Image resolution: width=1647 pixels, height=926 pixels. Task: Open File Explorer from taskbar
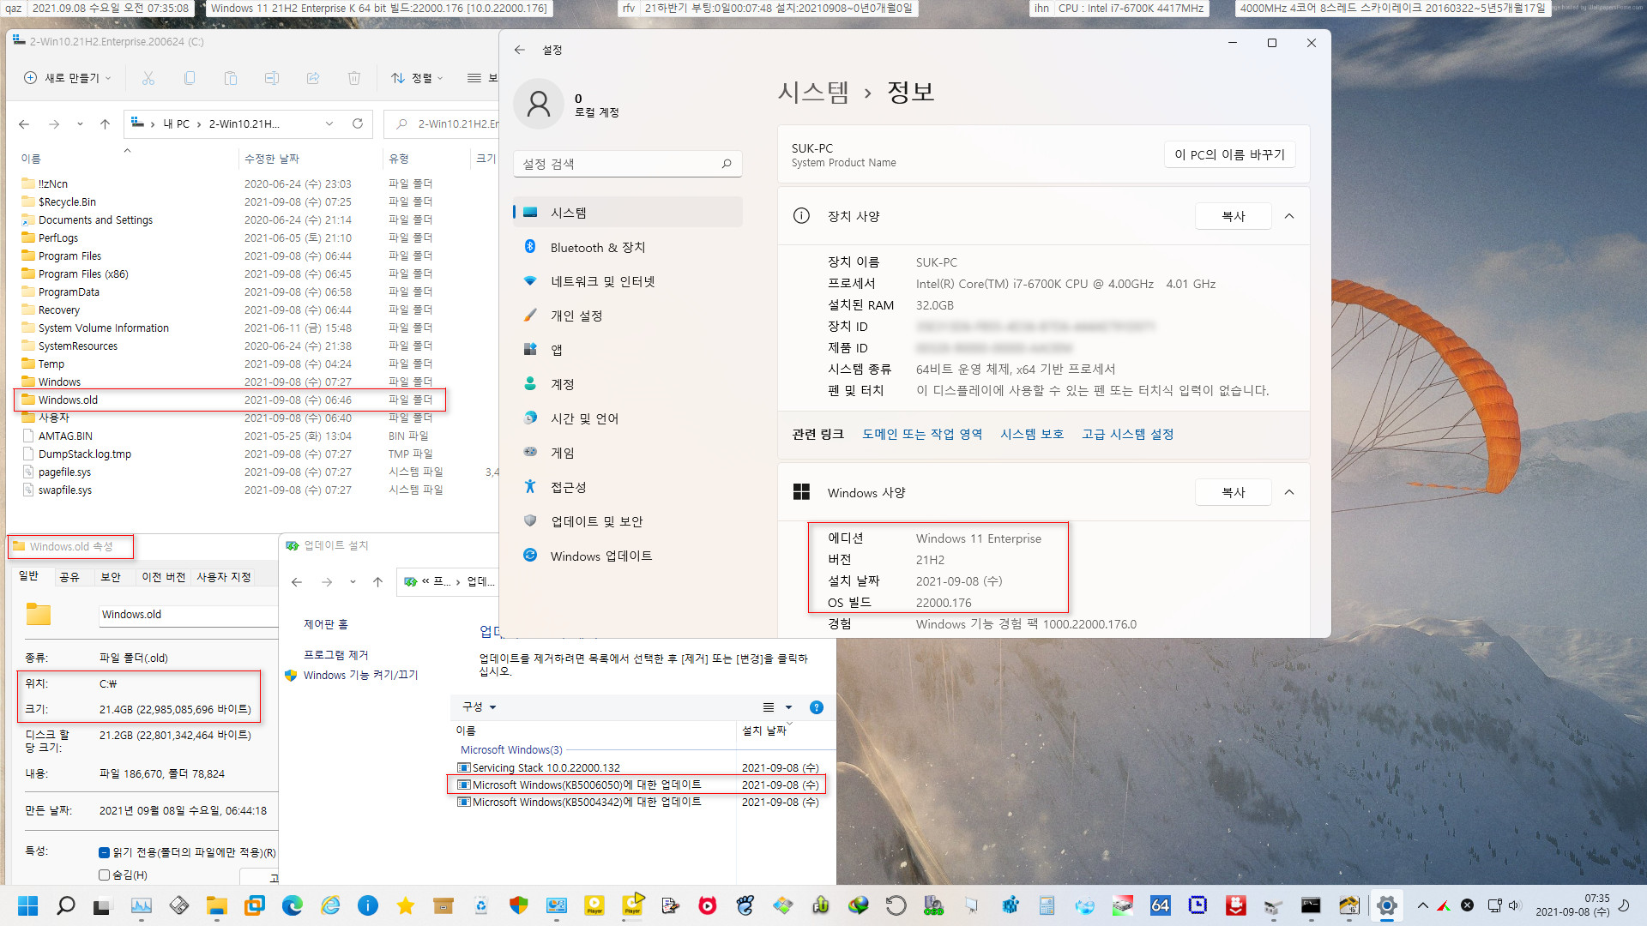(x=216, y=905)
